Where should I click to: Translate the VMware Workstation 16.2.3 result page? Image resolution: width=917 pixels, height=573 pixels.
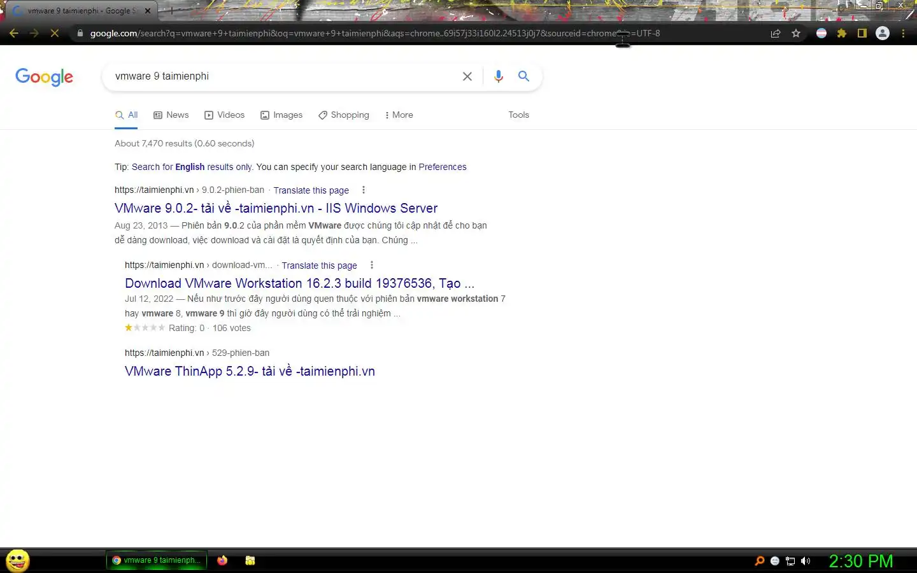tap(320, 265)
